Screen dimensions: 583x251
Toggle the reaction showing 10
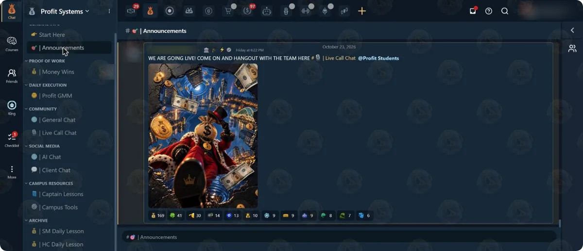(252, 216)
